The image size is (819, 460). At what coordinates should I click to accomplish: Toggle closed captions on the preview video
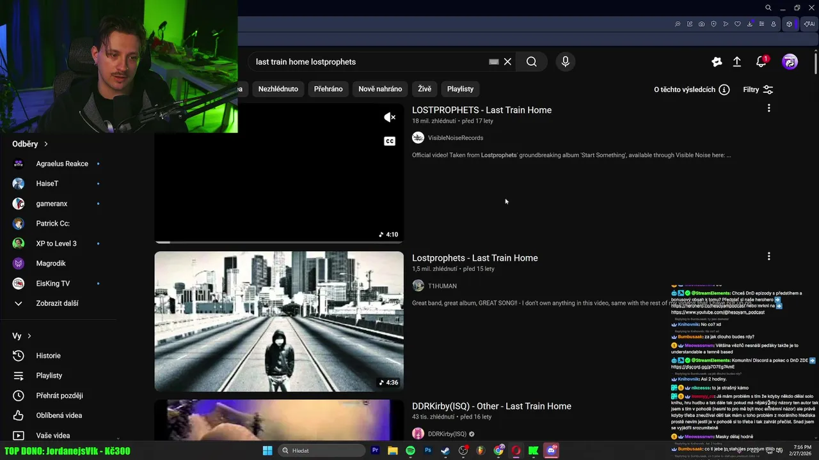390,141
